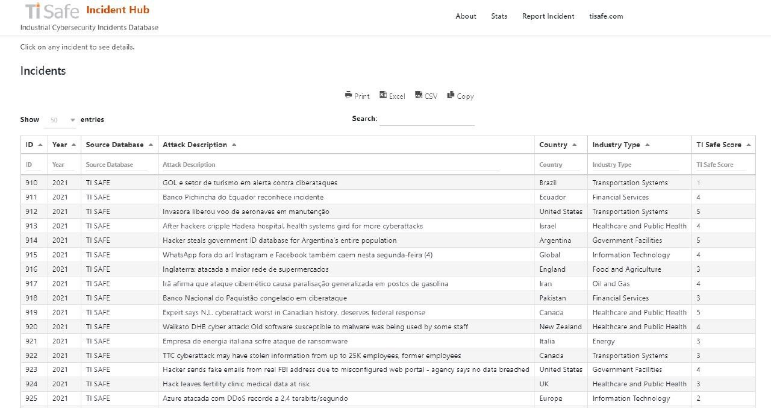Go to the Stats page
The height and width of the screenshot is (408, 771).
click(x=499, y=16)
